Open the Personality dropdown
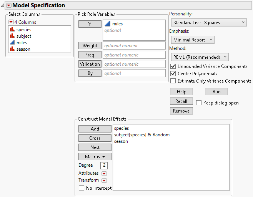This screenshot has height=197, width=253. [209, 23]
